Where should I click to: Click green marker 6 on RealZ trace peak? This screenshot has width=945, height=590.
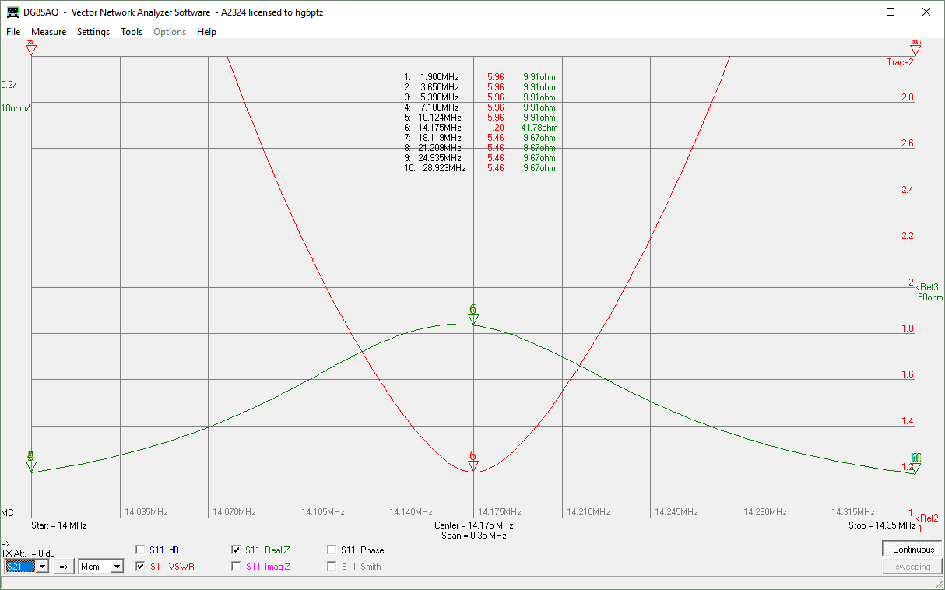pos(472,318)
